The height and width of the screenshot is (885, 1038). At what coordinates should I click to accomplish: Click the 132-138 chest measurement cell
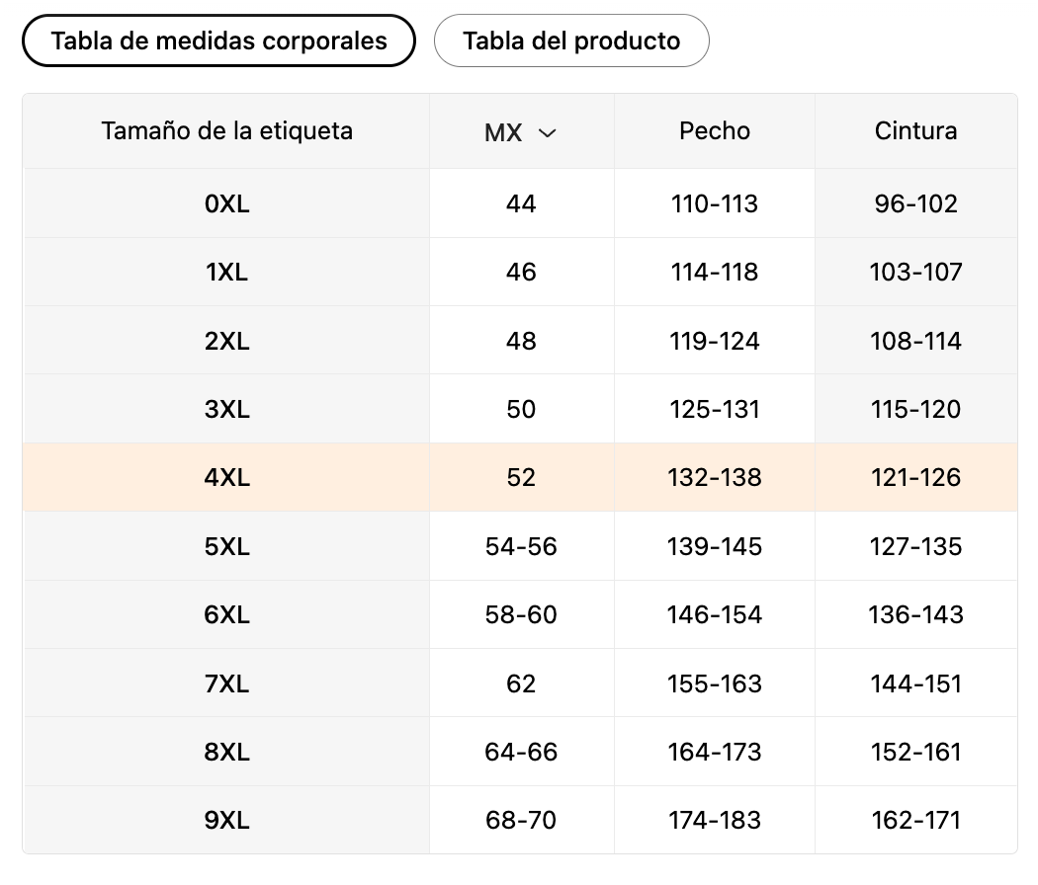[714, 477]
